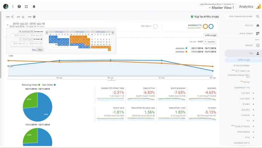The width and height of the screenshot is (262, 148).
Task: Open Real-time reports via the clock icon
Action: tap(258, 45)
